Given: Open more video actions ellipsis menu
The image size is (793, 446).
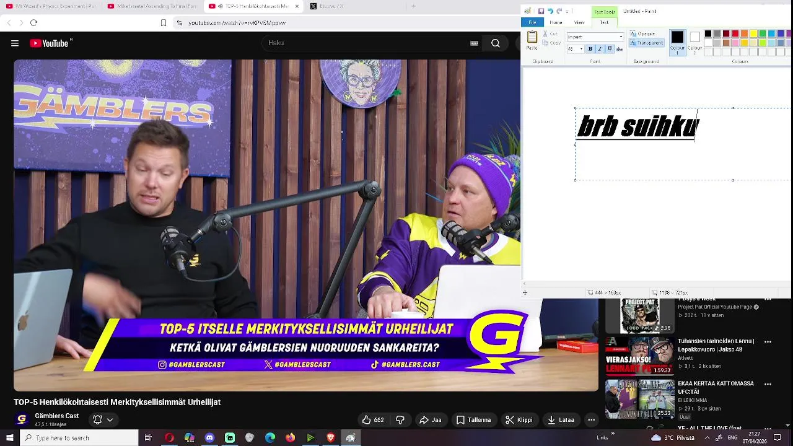Looking at the screenshot, I should click(x=592, y=420).
